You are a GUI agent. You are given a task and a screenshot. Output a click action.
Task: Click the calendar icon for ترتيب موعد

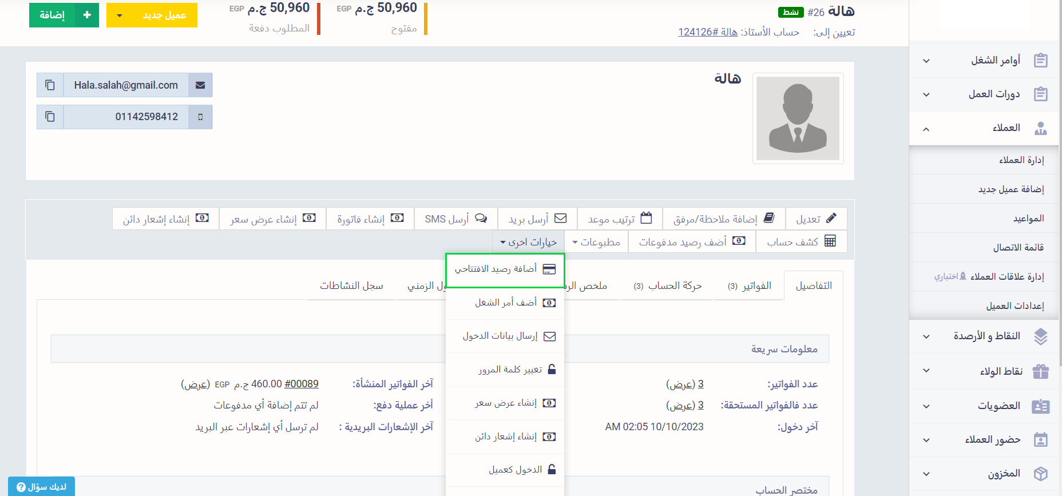tap(646, 218)
